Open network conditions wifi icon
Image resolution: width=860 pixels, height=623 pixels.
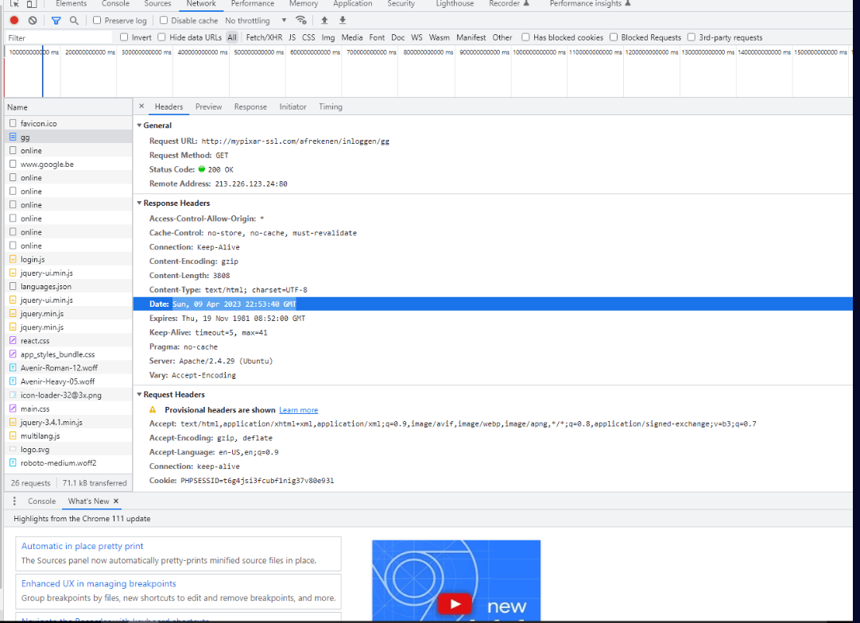click(301, 21)
